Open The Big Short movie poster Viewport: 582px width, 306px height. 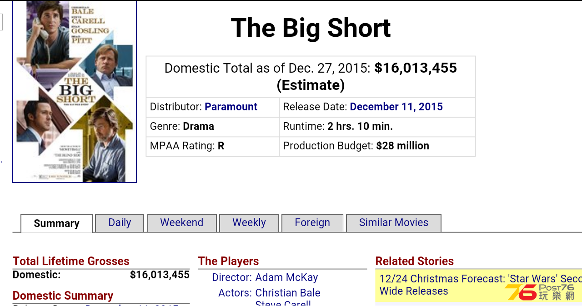75,91
